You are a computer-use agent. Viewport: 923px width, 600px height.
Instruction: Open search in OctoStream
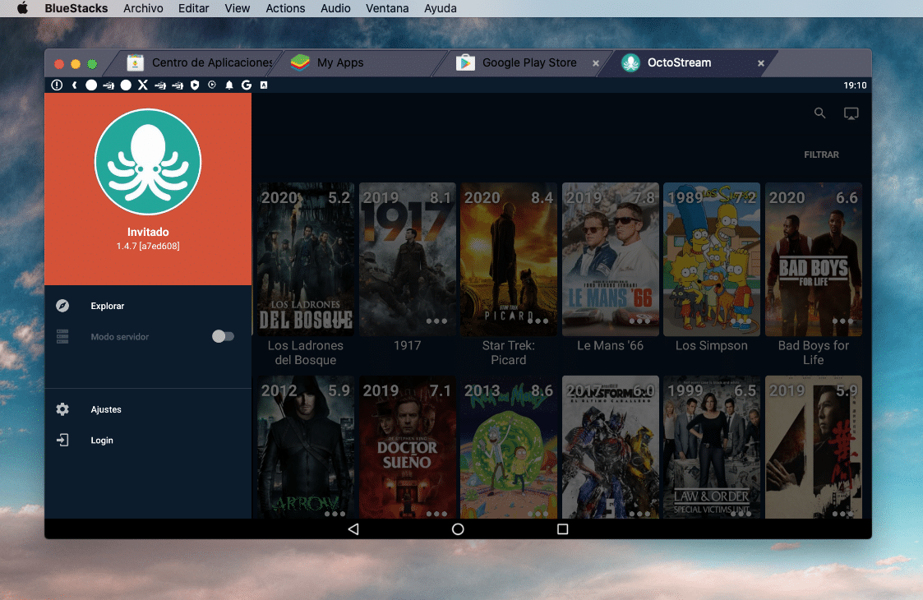pyautogui.click(x=819, y=113)
